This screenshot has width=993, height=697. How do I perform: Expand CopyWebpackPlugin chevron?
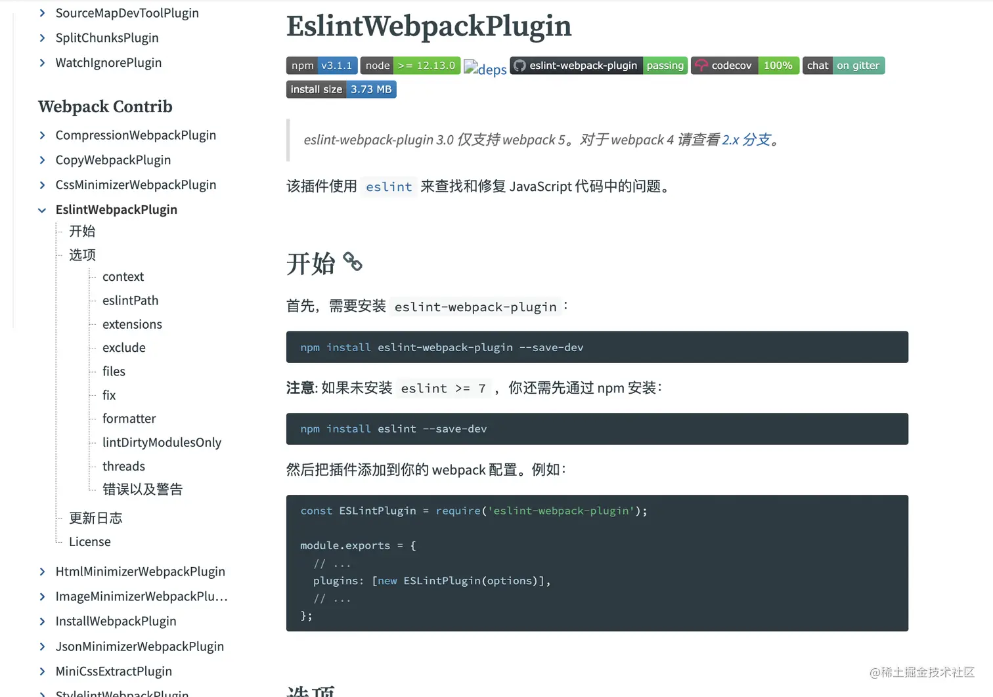42,160
